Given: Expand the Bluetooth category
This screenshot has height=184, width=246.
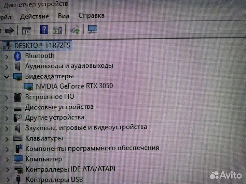Looking at the screenshot, I should [x=6, y=57].
